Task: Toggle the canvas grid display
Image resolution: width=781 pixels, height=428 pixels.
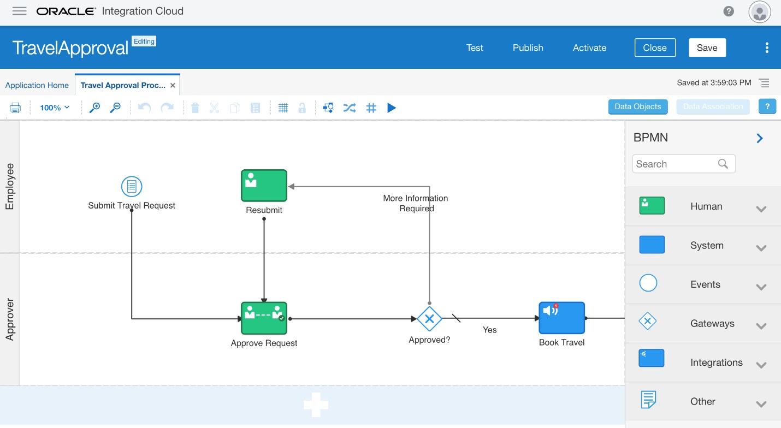Action: point(283,108)
